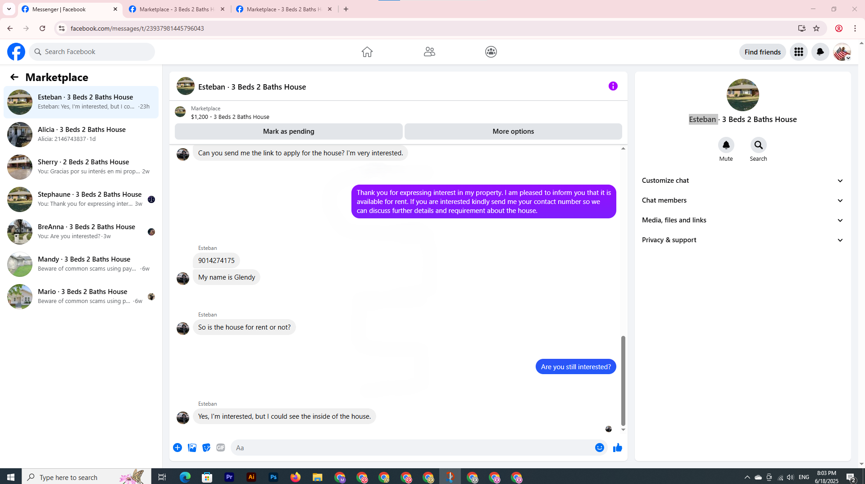
Task: Open more actions plus icon in composer
Action: (178, 448)
